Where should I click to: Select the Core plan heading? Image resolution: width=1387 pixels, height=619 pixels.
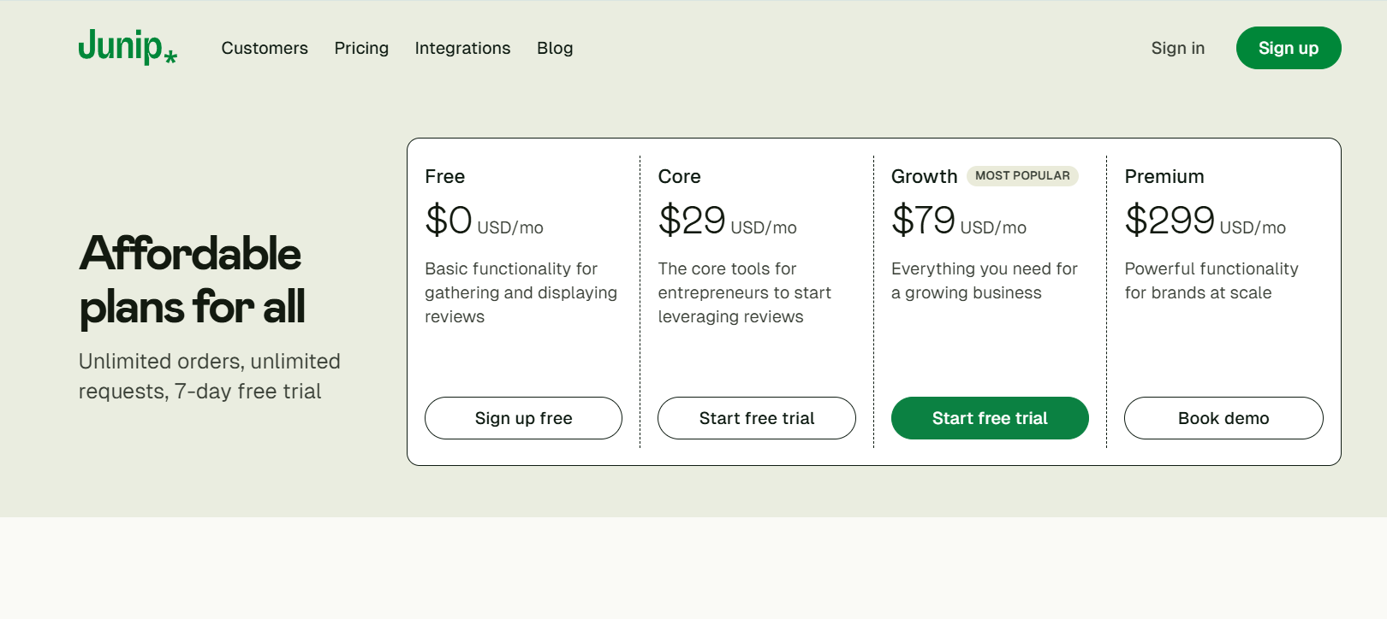coord(680,176)
